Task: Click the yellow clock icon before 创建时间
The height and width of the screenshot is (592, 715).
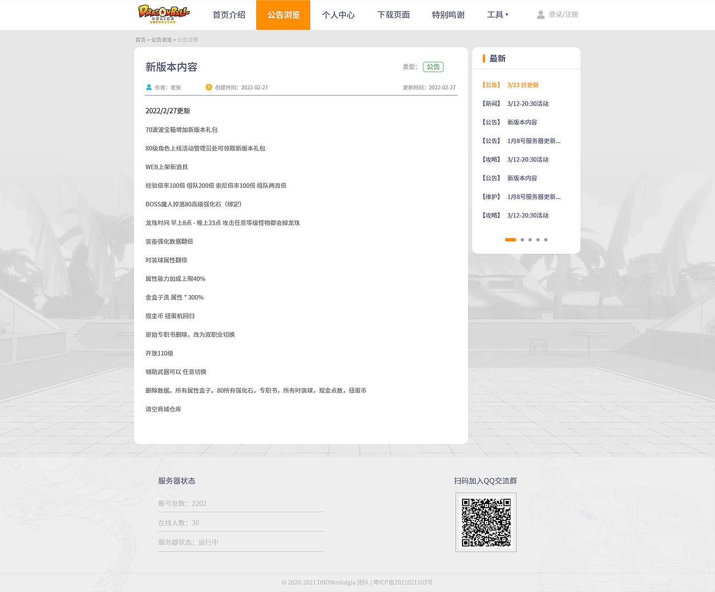Action: click(209, 87)
